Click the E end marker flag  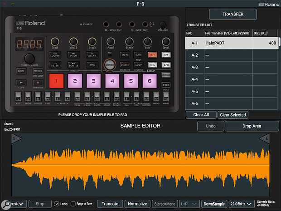pos(265,138)
